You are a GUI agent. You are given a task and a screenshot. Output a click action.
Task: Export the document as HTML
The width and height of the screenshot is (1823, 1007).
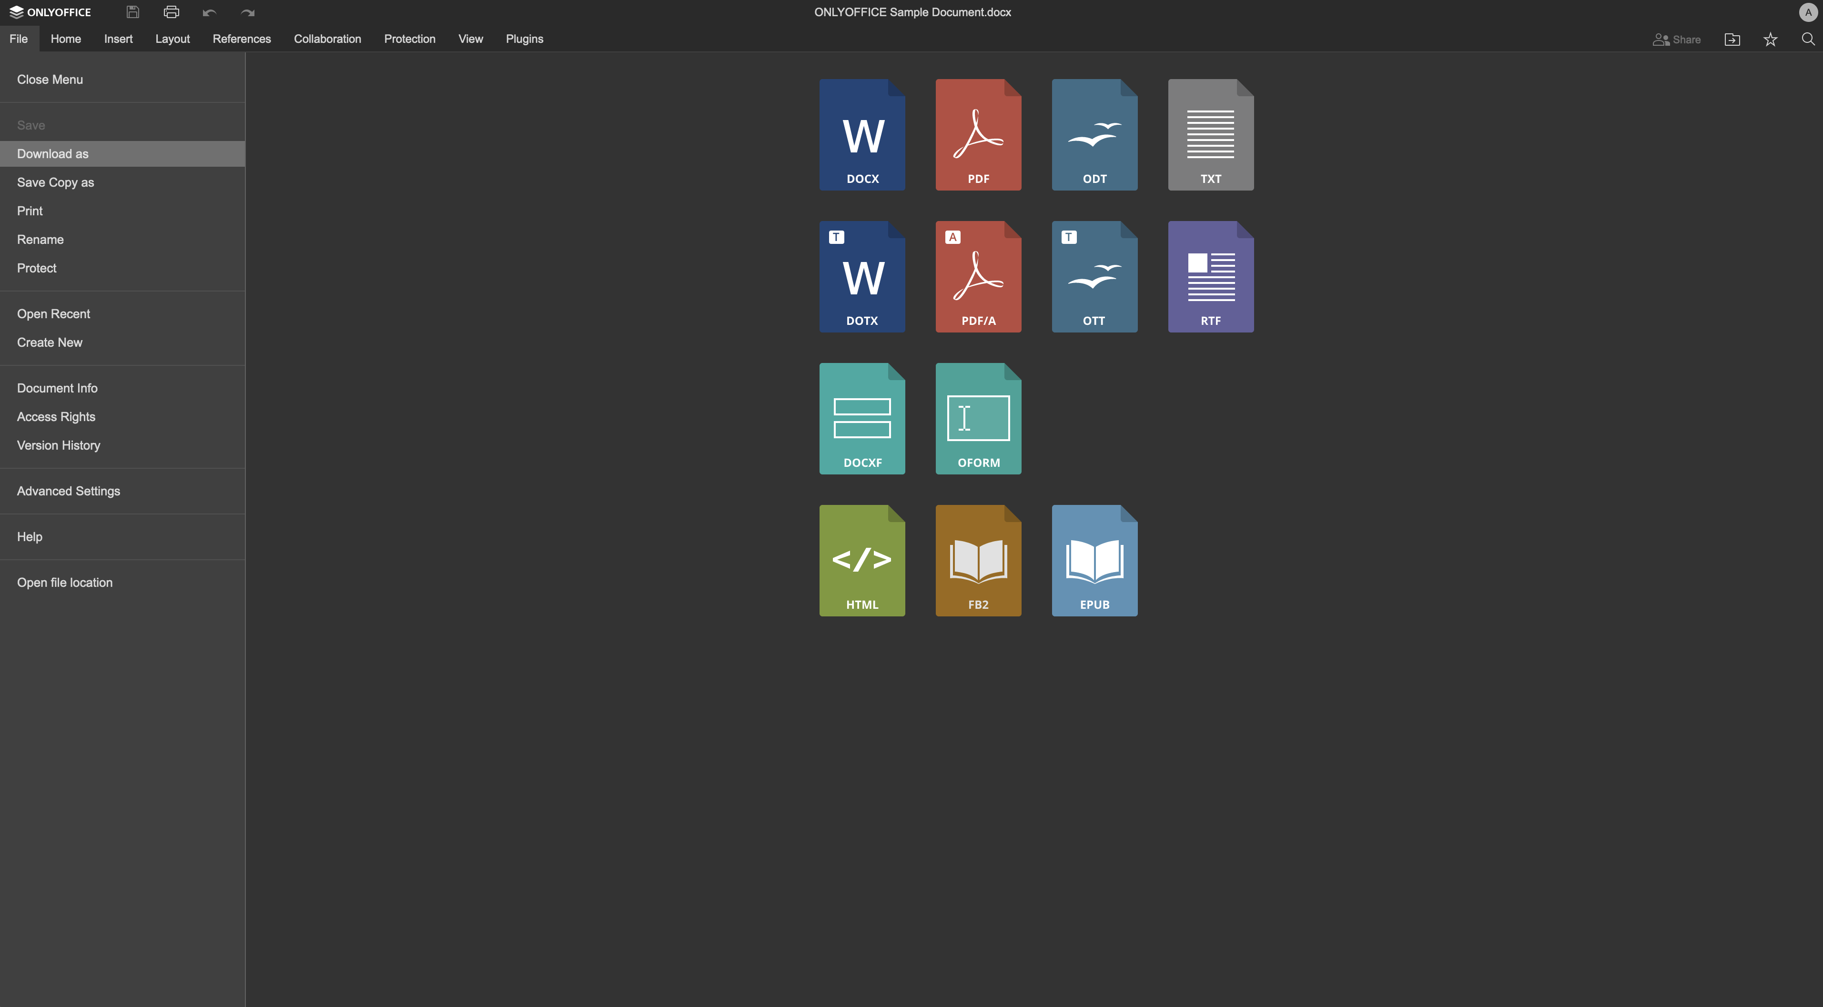coord(862,561)
